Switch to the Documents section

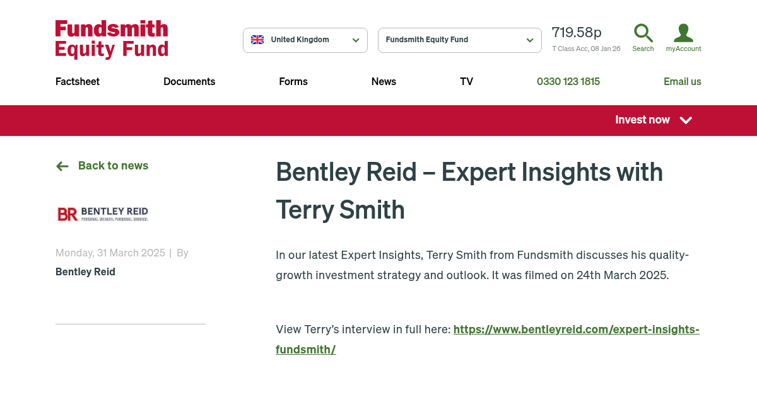coord(189,81)
